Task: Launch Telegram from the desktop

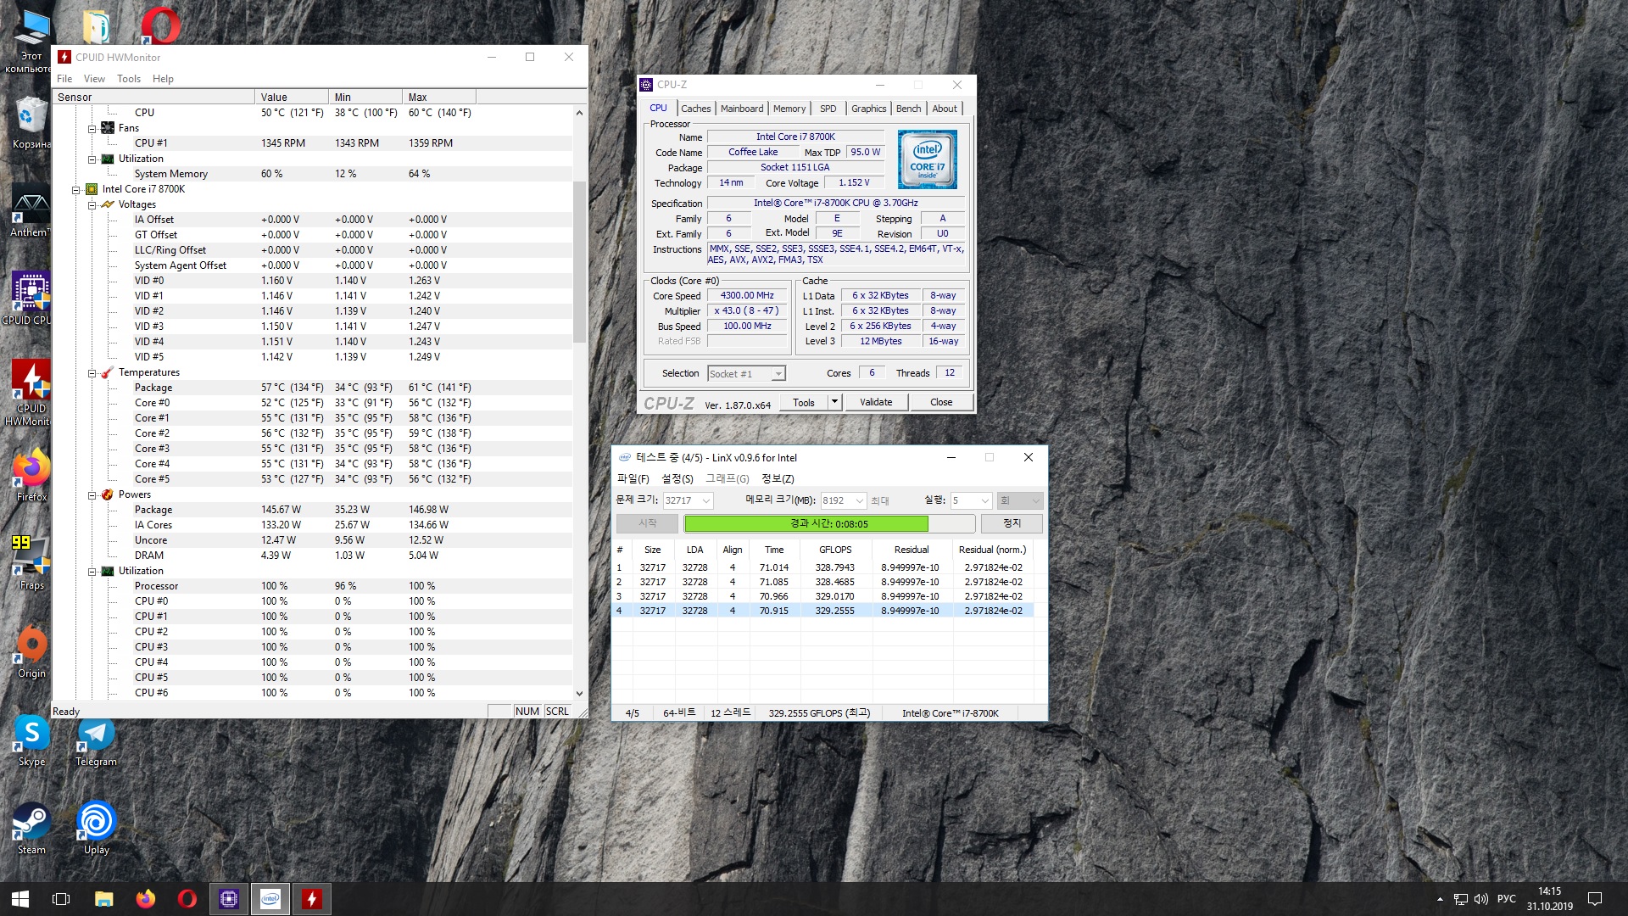Action: pyautogui.click(x=96, y=740)
